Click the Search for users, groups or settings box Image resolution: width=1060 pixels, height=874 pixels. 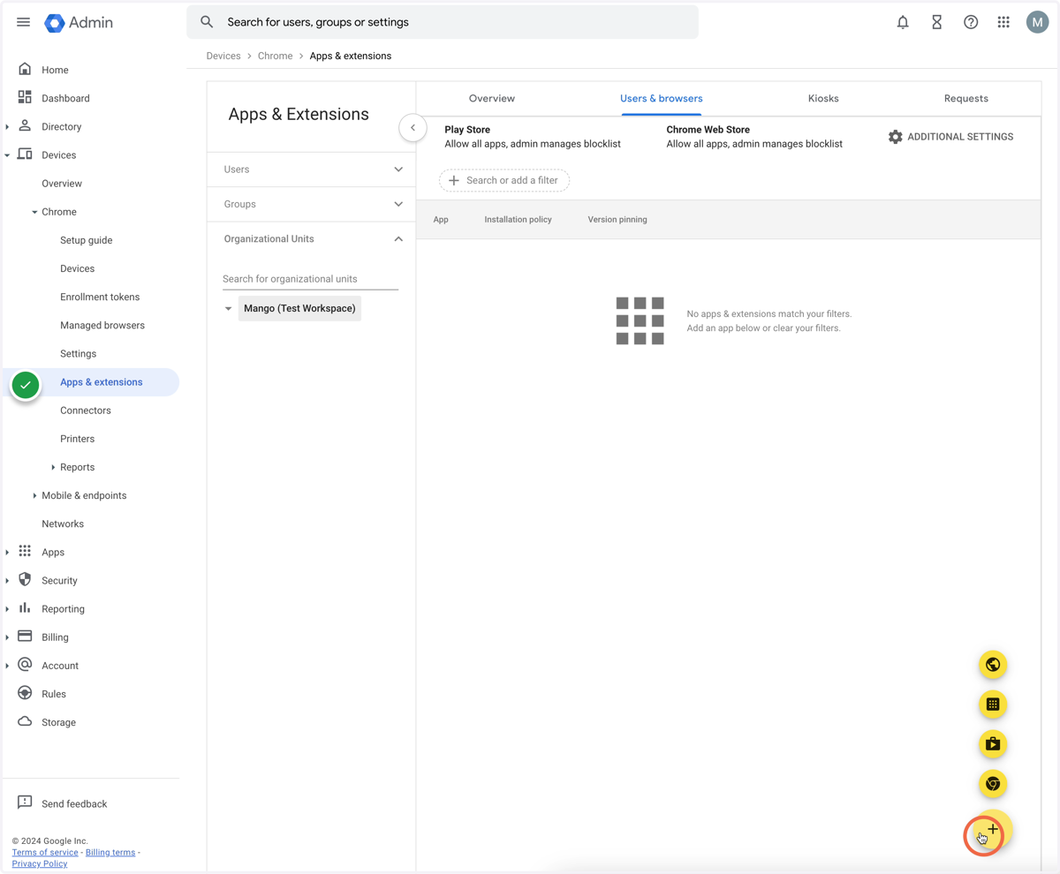443,22
